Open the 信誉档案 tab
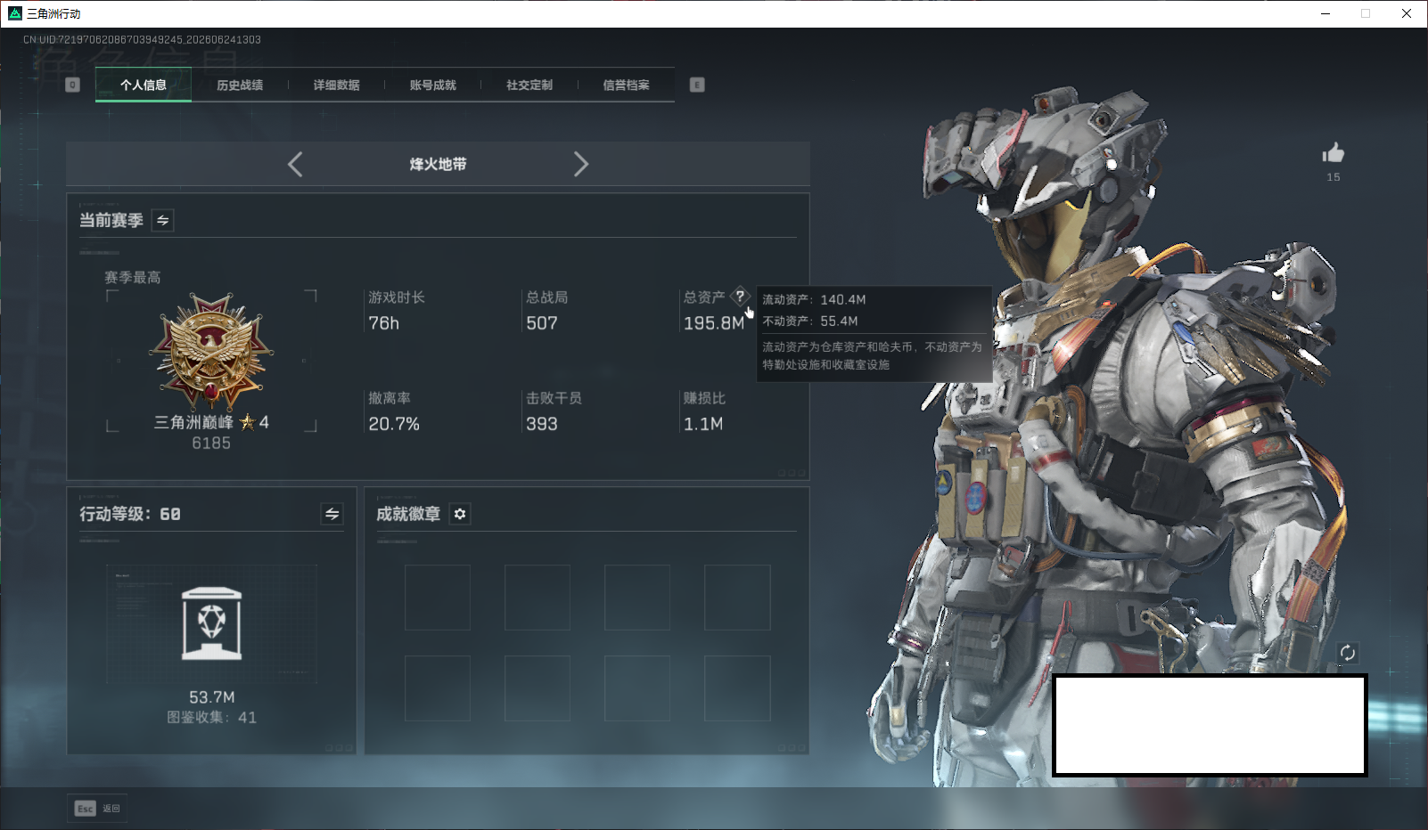This screenshot has height=830, width=1428. (626, 85)
